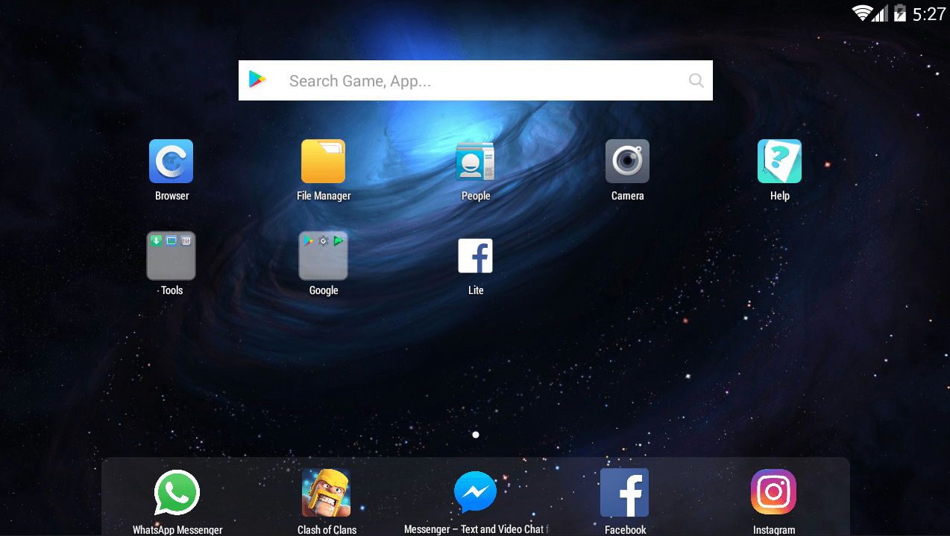Tap the Wi-Fi status icon
Viewport: 950px width, 536px height.
pos(863,13)
